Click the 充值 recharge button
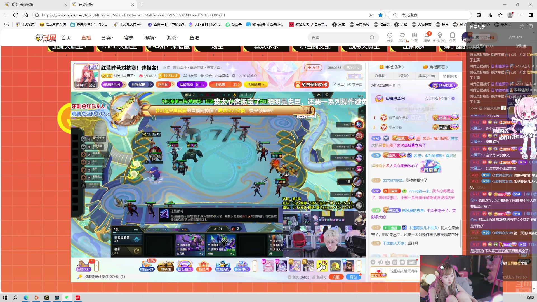Viewport: 537px width, 302px height. click(336, 277)
